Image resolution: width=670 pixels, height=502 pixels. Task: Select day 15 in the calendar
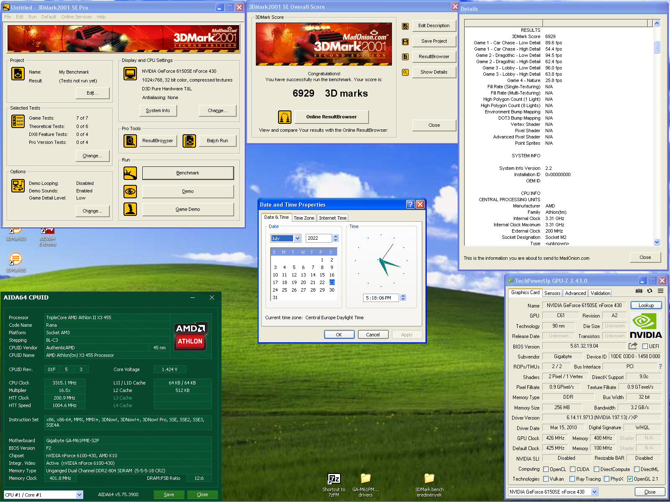click(x=322, y=275)
